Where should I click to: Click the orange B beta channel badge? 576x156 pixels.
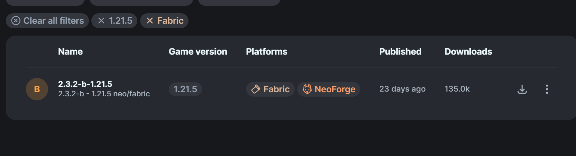click(x=37, y=89)
